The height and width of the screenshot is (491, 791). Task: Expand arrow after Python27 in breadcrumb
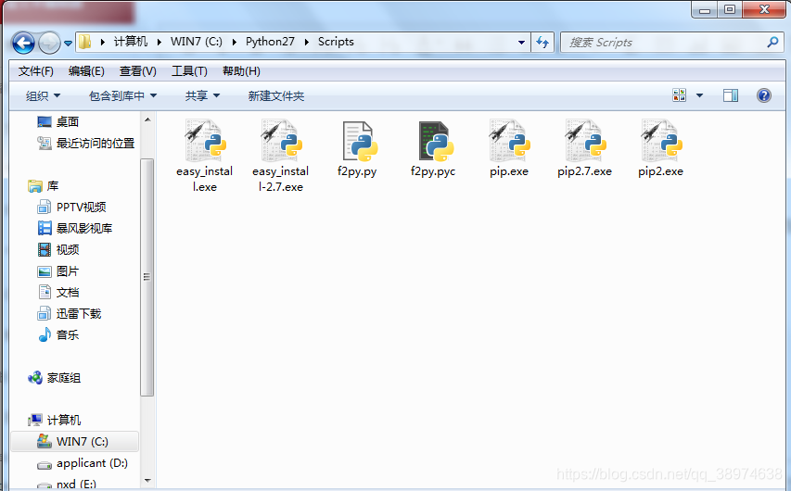click(x=306, y=43)
